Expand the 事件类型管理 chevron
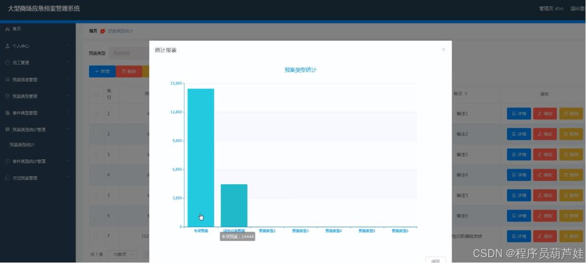 [x=68, y=112]
